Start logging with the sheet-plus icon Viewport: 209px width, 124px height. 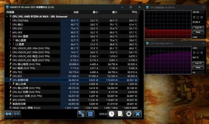pos(120,114)
